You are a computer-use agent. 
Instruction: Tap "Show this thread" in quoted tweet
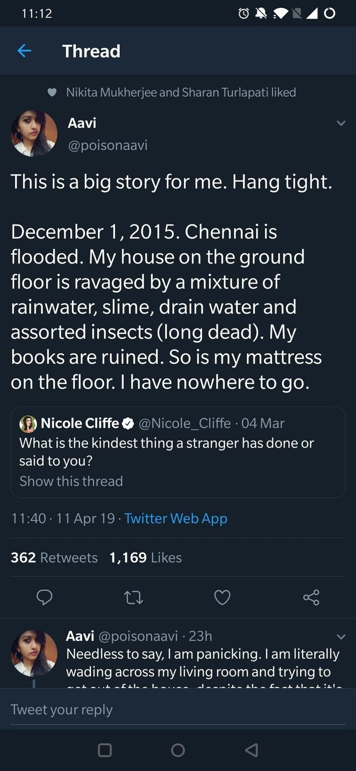coord(71,481)
